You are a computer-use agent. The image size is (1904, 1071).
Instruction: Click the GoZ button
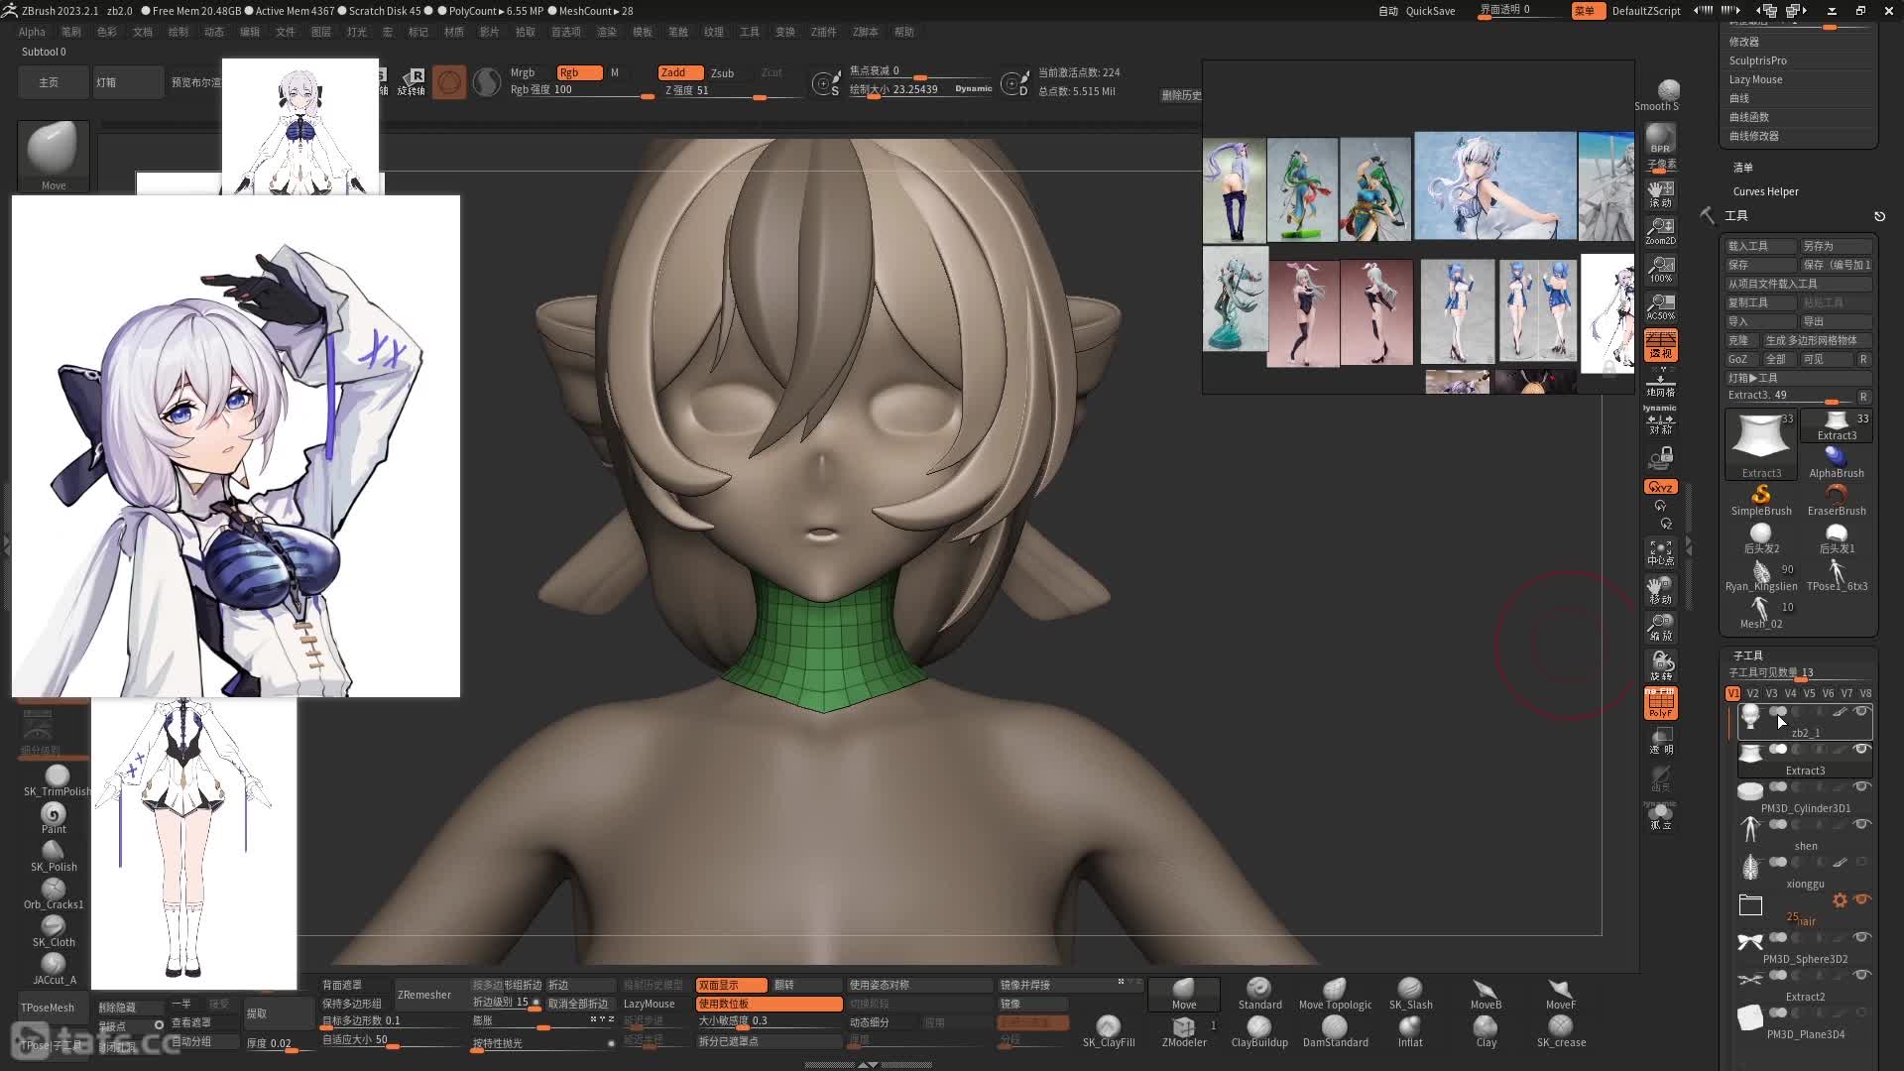pos(1740,359)
